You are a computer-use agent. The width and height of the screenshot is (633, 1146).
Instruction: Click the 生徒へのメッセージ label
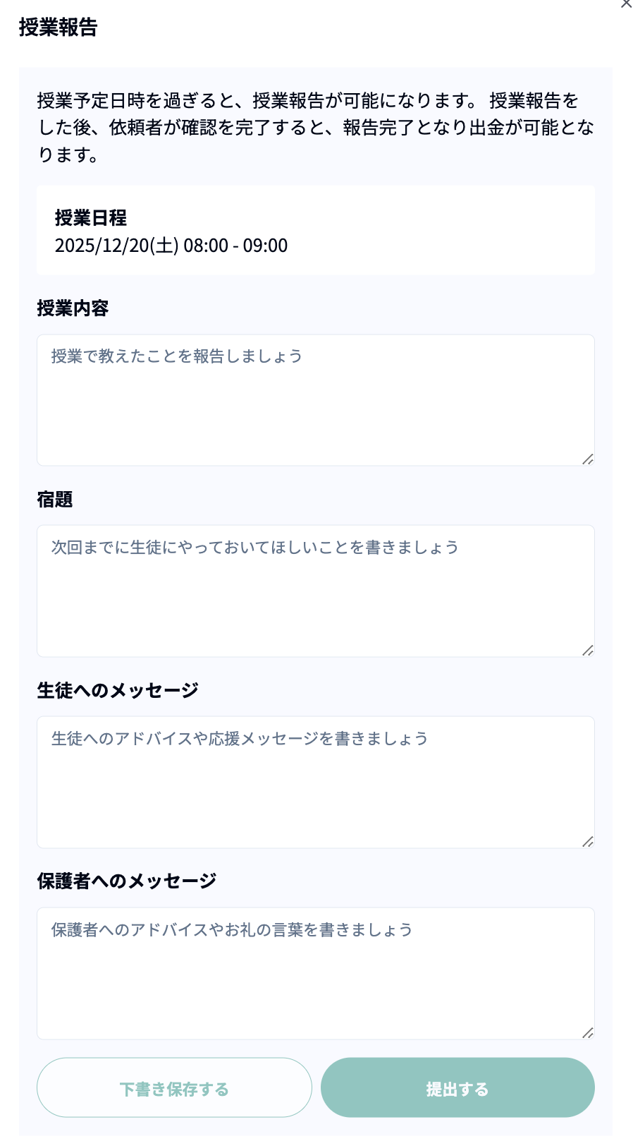118,690
